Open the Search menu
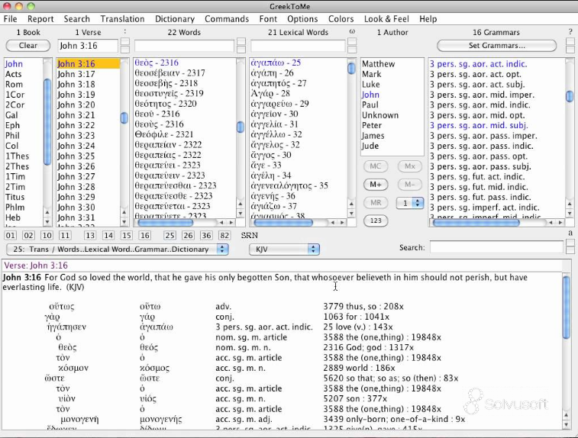 coord(76,19)
